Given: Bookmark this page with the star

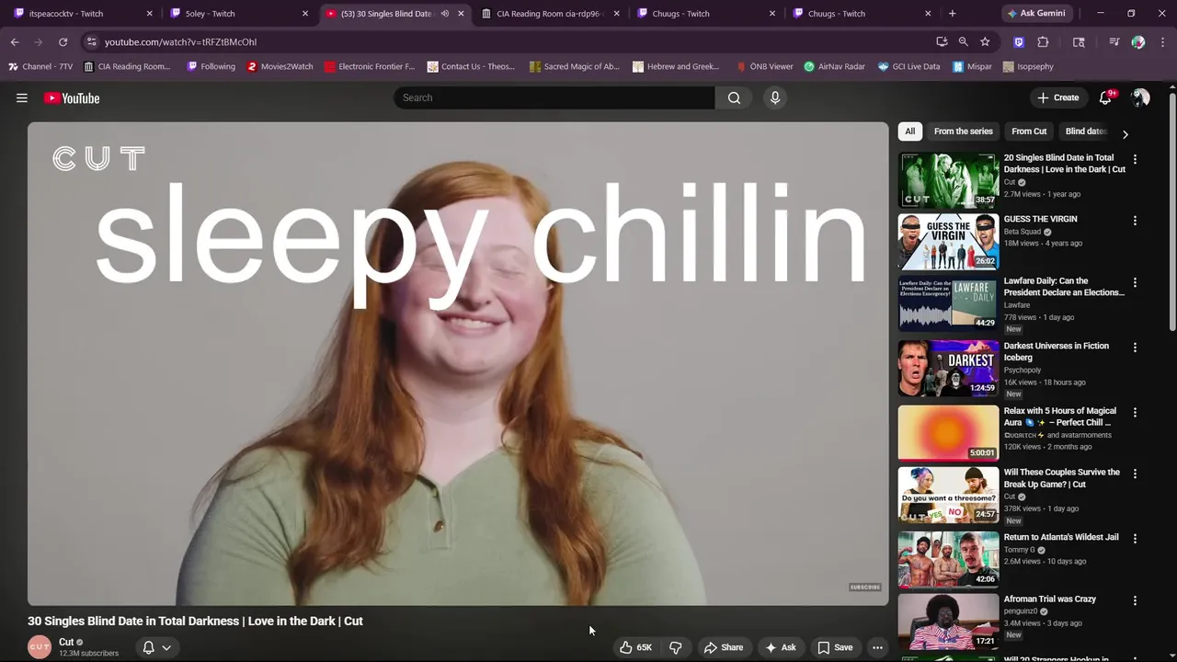Looking at the screenshot, I should pos(985,41).
